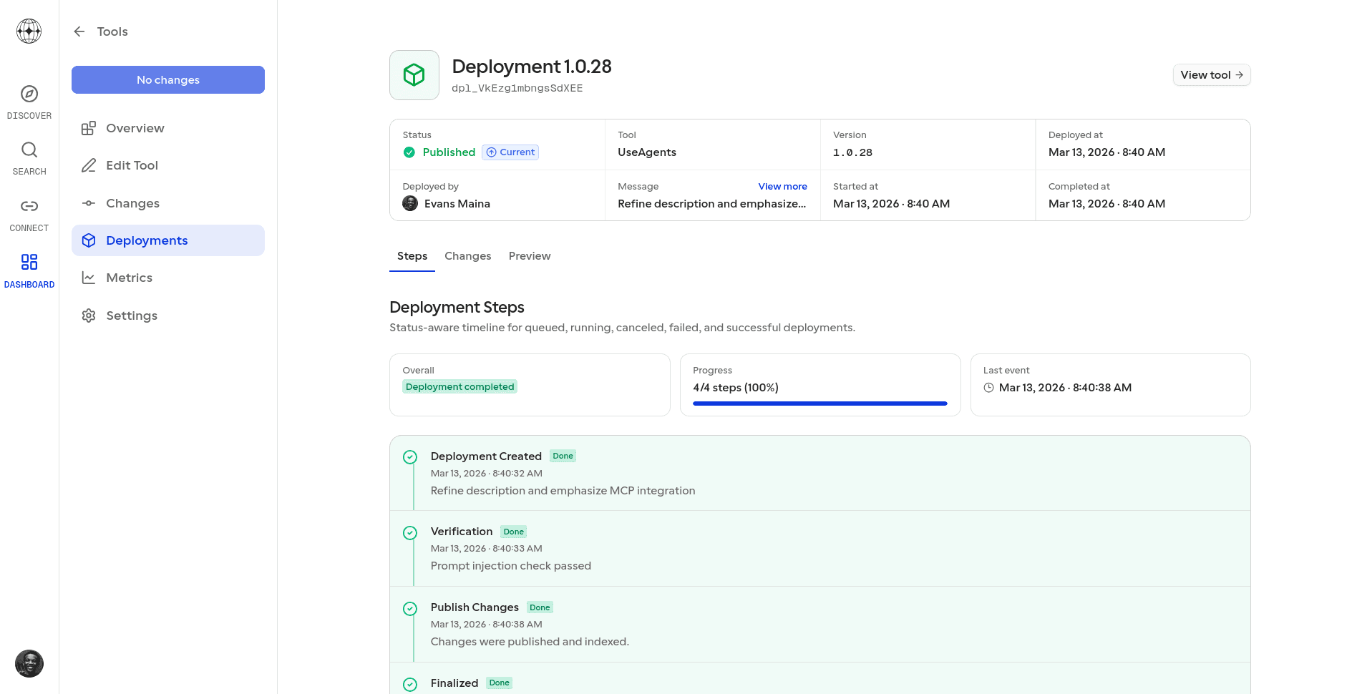Switch to the Changes tab

pos(467,255)
